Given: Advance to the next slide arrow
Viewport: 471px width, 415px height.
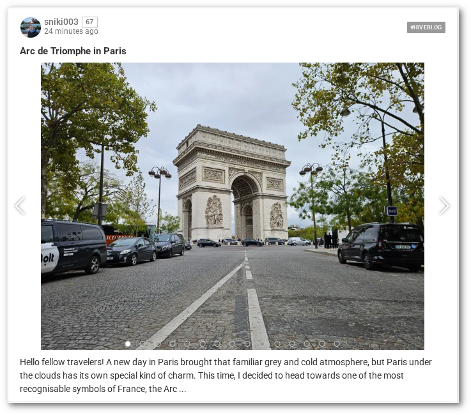Looking at the screenshot, I should click(444, 206).
